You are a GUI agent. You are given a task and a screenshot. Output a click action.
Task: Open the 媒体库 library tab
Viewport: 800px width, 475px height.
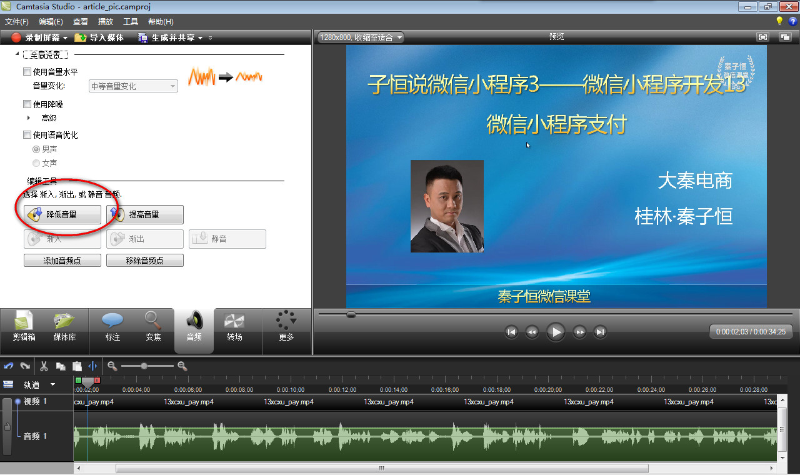click(x=64, y=326)
